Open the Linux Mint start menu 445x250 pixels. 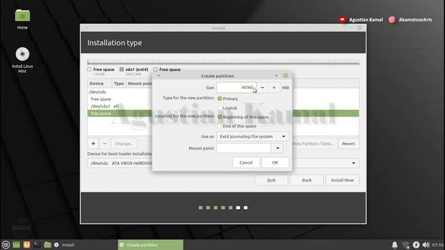pos(6,245)
